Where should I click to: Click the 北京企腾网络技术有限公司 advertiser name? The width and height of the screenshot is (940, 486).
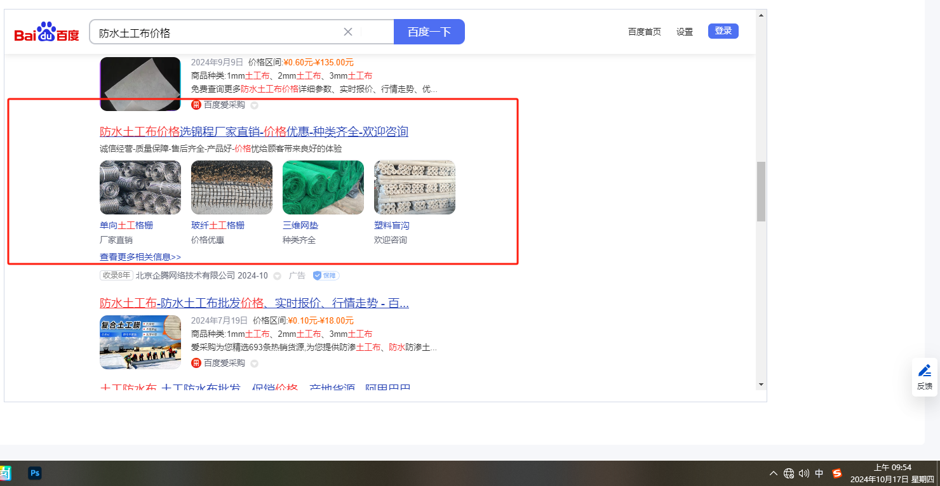(x=185, y=276)
